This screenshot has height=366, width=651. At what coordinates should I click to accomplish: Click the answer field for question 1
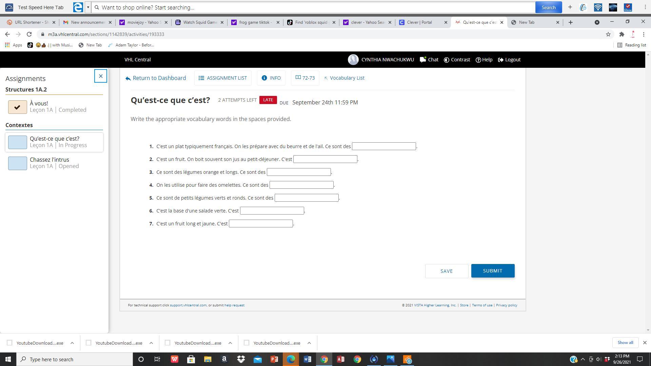click(x=384, y=146)
